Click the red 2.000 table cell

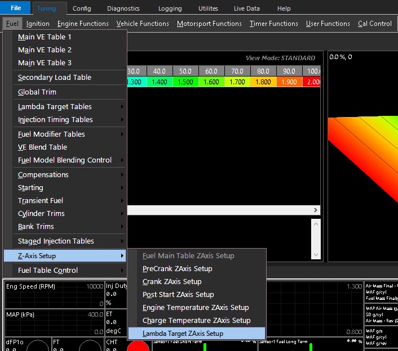[312, 82]
